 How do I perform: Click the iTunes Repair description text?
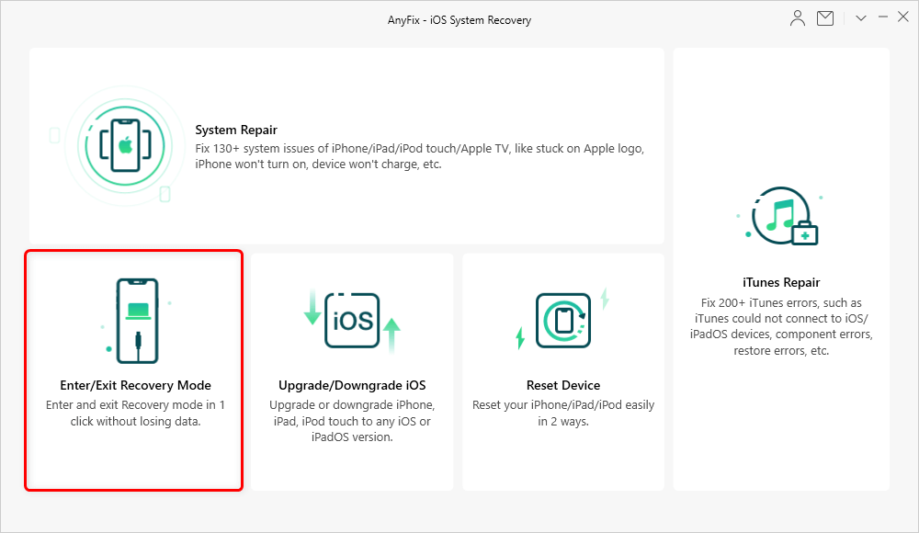781,326
